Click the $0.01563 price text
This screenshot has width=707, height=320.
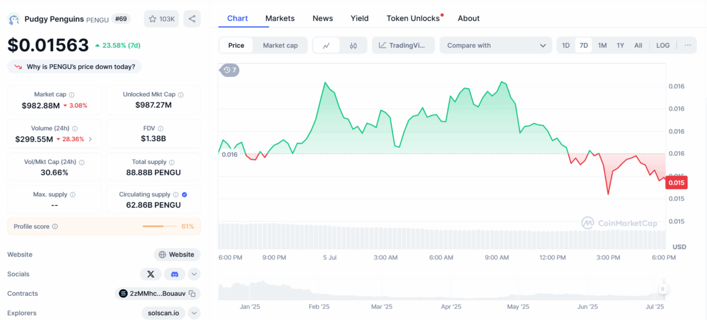[x=48, y=45]
